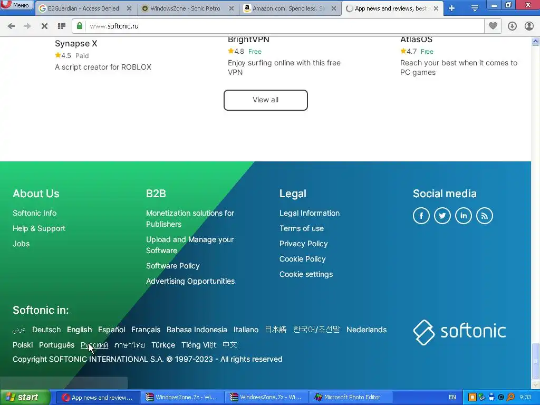Open the RSS feed icon
The width and height of the screenshot is (540, 405).
(484, 216)
